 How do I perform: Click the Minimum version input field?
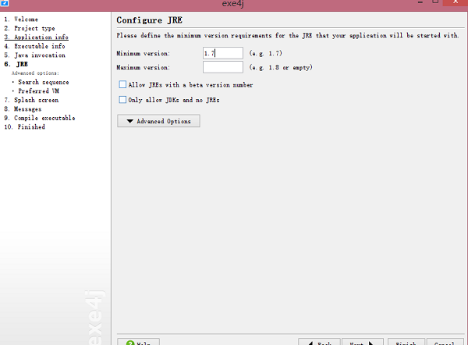pyautogui.click(x=223, y=53)
